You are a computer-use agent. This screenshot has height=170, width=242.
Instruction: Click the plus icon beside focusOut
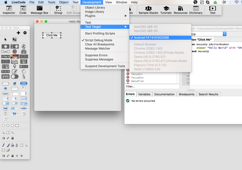[x=128, y=77]
